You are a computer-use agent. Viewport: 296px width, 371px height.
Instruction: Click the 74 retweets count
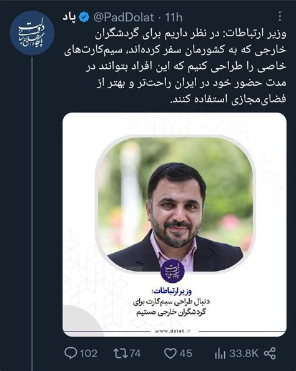tap(136, 353)
